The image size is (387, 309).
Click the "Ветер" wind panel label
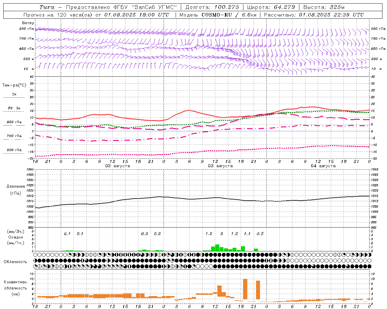(28, 23)
